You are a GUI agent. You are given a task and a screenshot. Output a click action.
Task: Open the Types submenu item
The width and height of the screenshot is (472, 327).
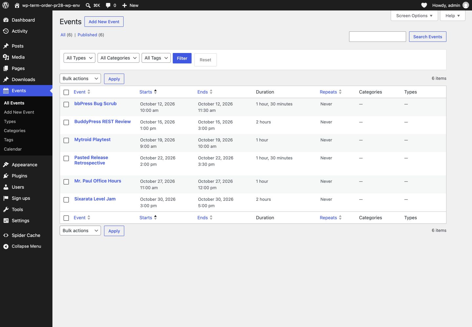[10, 121]
